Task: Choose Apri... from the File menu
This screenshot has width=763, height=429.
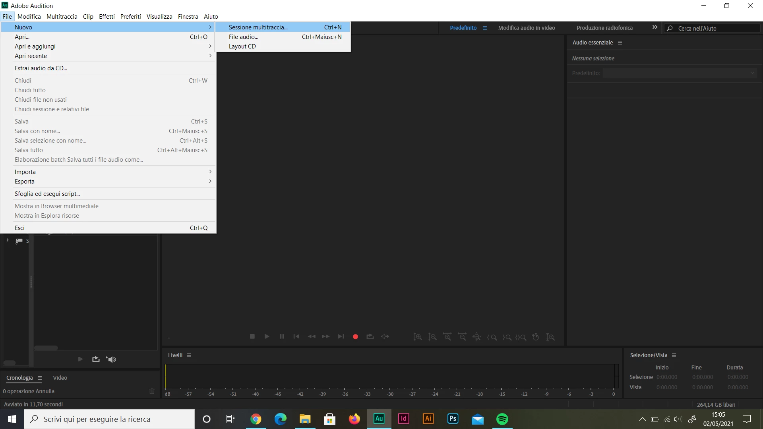Action: pos(22,37)
